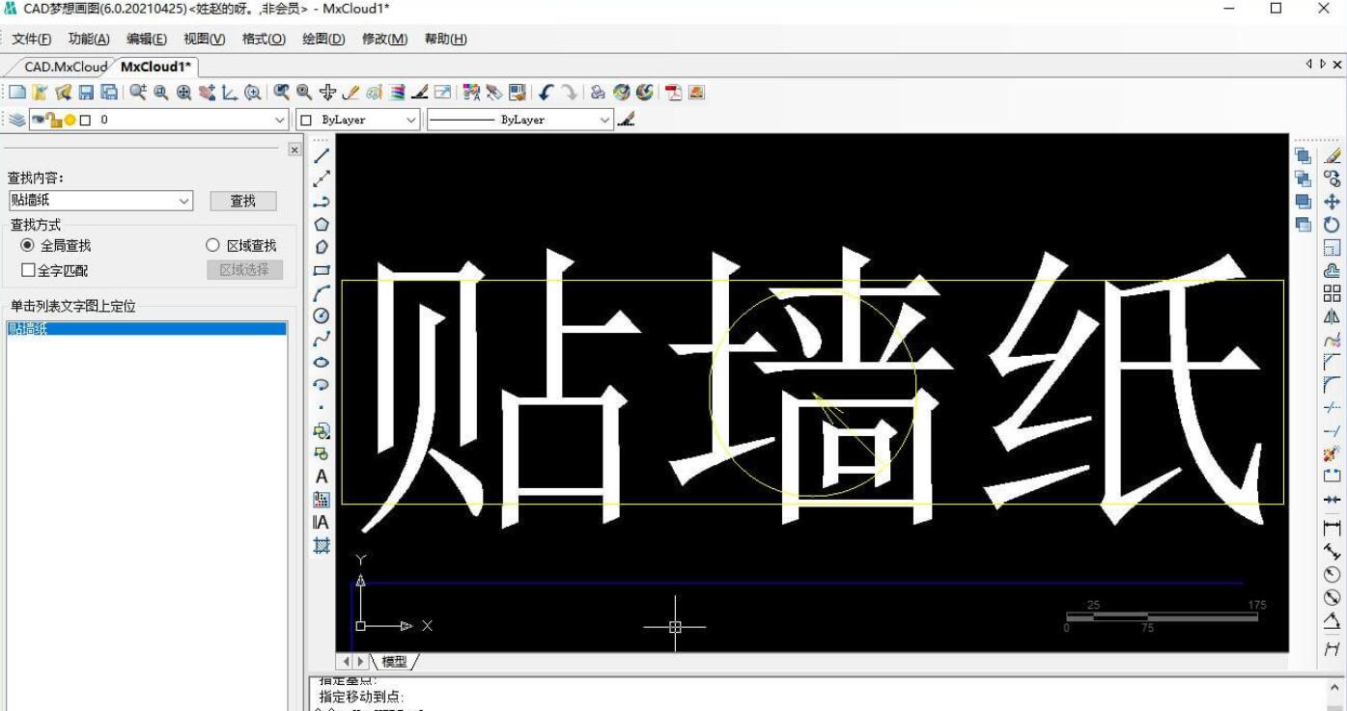Click the Save diskette icon
Image resolution: width=1347 pixels, height=711 pixels.
point(86,93)
